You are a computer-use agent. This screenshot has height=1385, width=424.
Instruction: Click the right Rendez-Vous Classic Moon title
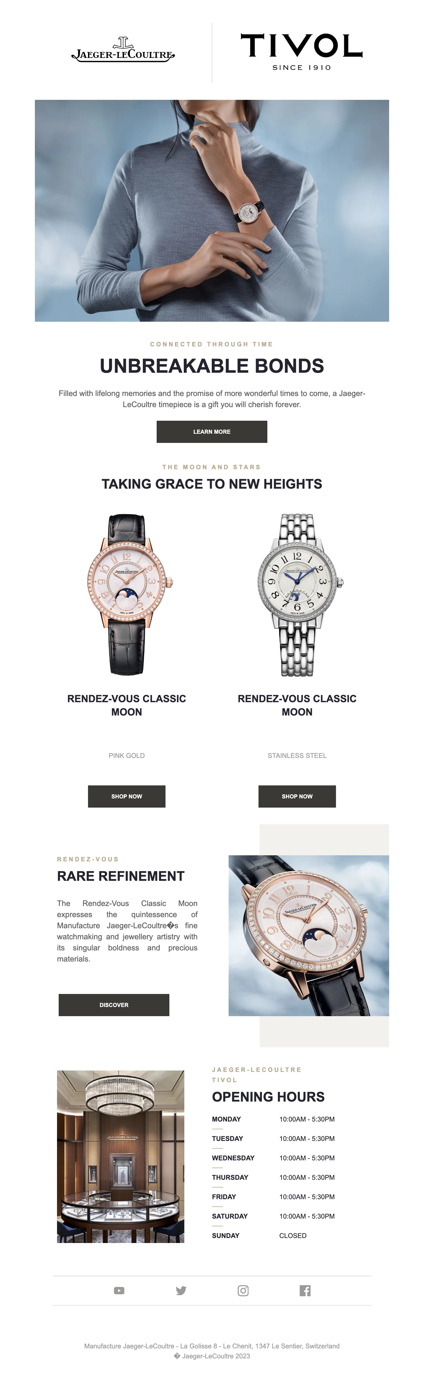click(x=297, y=706)
